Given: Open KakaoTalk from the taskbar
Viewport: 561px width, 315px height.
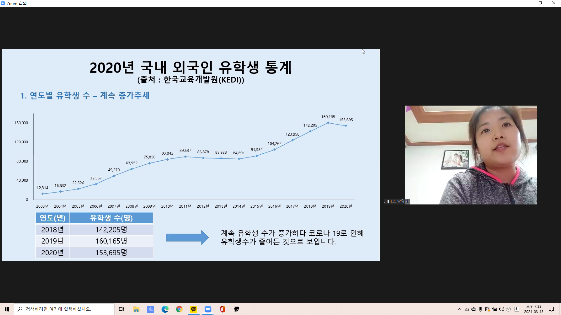Looking at the screenshot, I should point(194,309).
